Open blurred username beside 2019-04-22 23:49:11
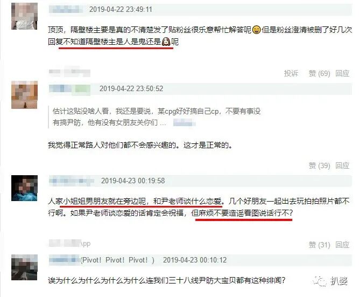The height and width of the screenshot is (297, 359). [x=66, y=9]
